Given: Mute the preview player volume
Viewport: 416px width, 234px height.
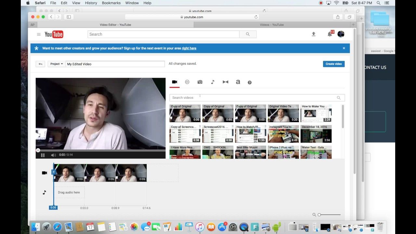Looking at the screenshot, I should coord(53,155).
